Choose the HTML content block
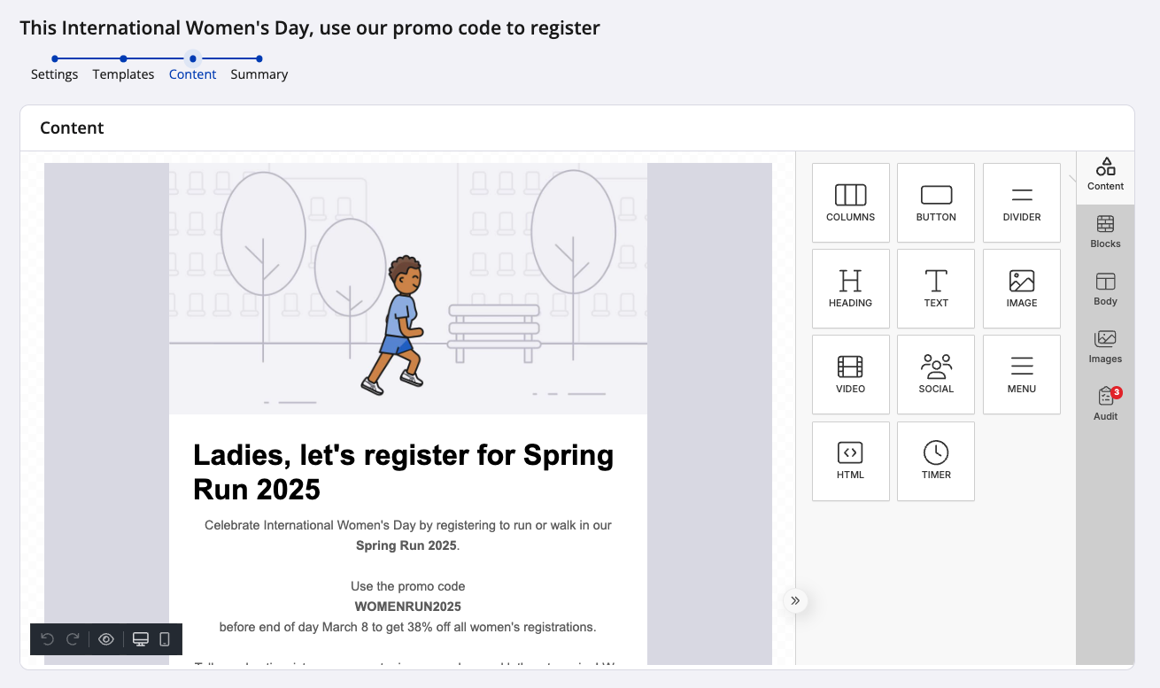 [850, 460]
